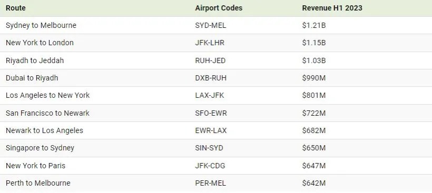432x193 pixels.
Task: Select the $1.21B revenue value
Action: pyautogui.click(x=314, y=26)
